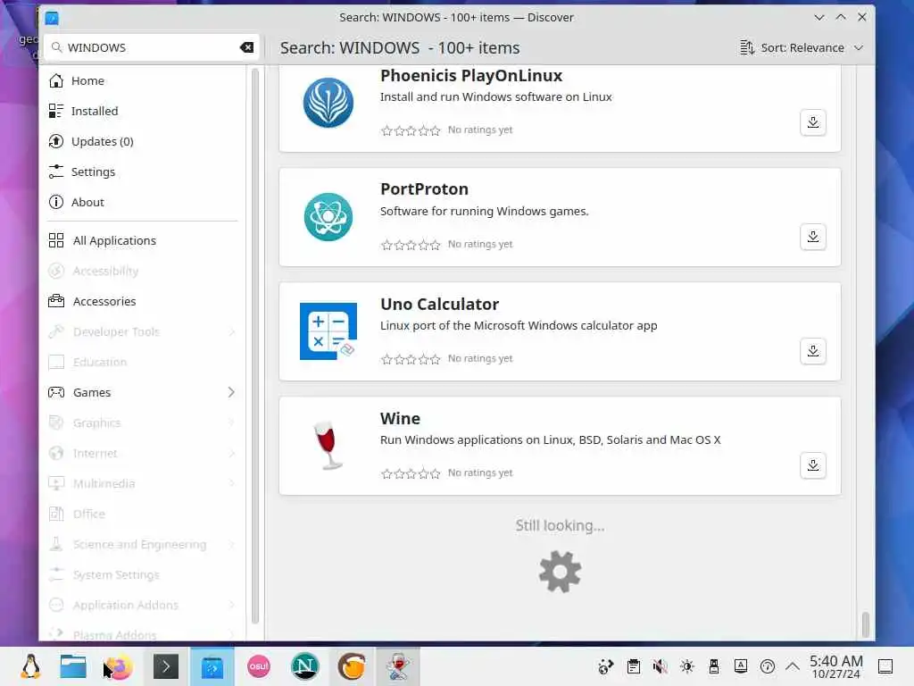The height and width of the screenshot is (686, 914).
Task: Open brightness tray icon
Action: pyautogui.click(x=687, y=666)
